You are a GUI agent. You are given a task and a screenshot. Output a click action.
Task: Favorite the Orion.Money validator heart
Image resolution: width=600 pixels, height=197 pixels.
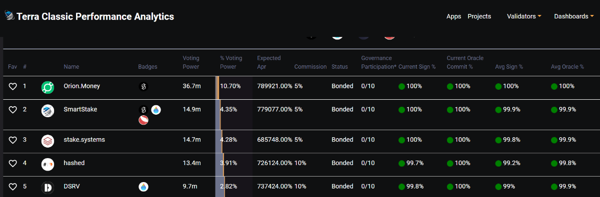coord(13,86)
